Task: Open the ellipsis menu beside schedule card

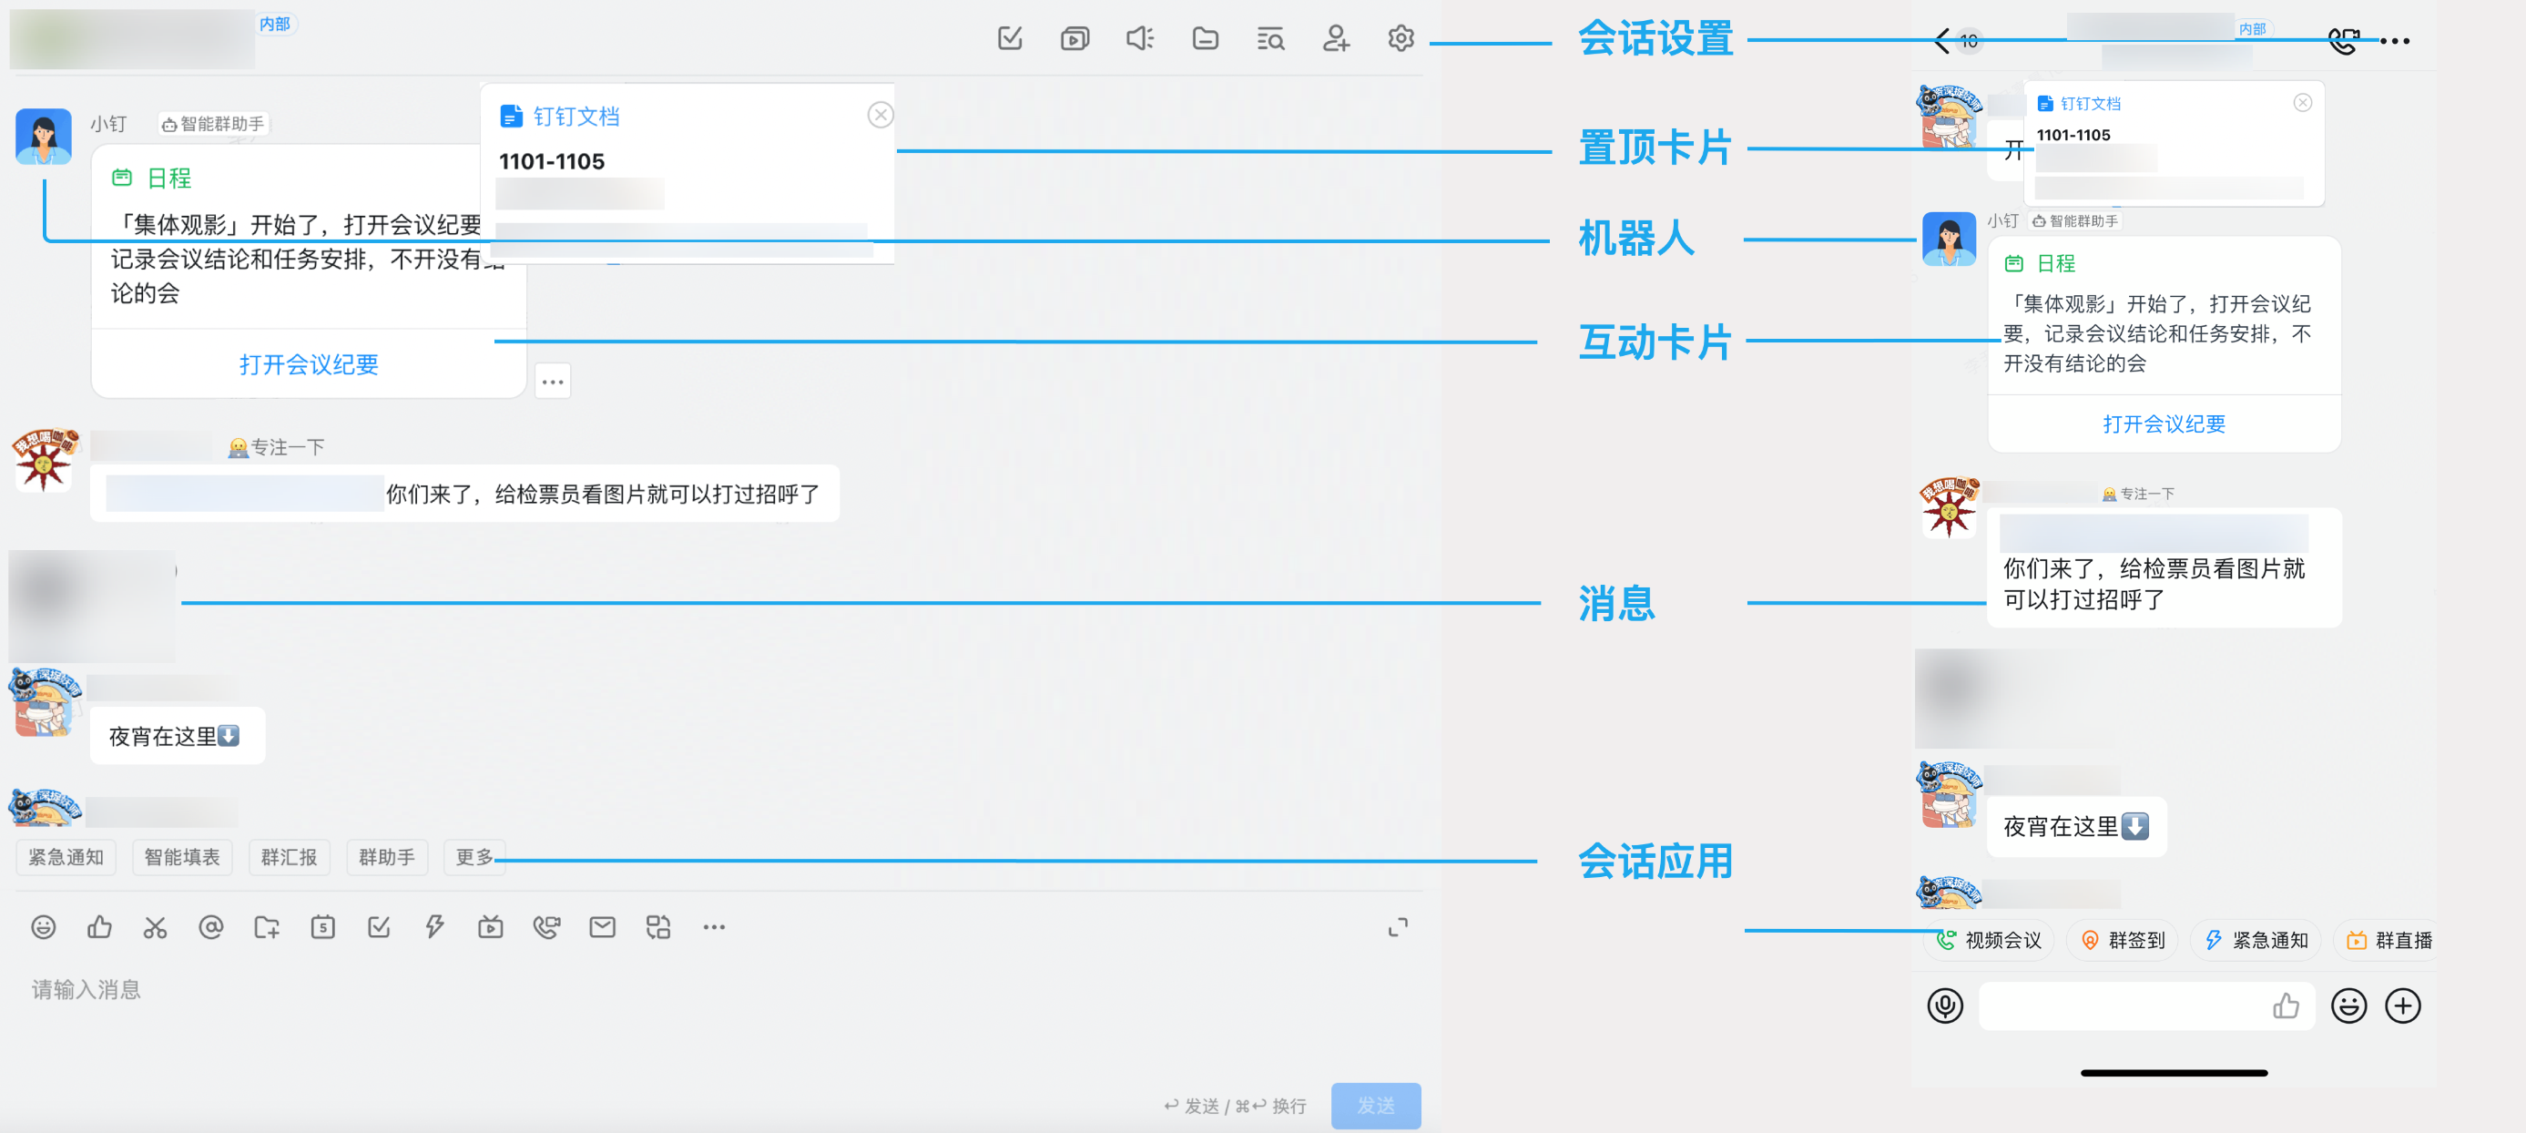Action: tap(553, 382)
